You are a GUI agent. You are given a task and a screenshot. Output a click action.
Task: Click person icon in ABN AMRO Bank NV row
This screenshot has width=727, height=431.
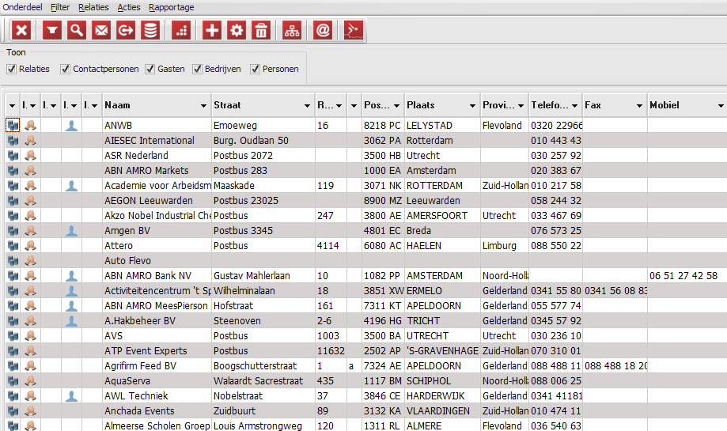point(71,276)
